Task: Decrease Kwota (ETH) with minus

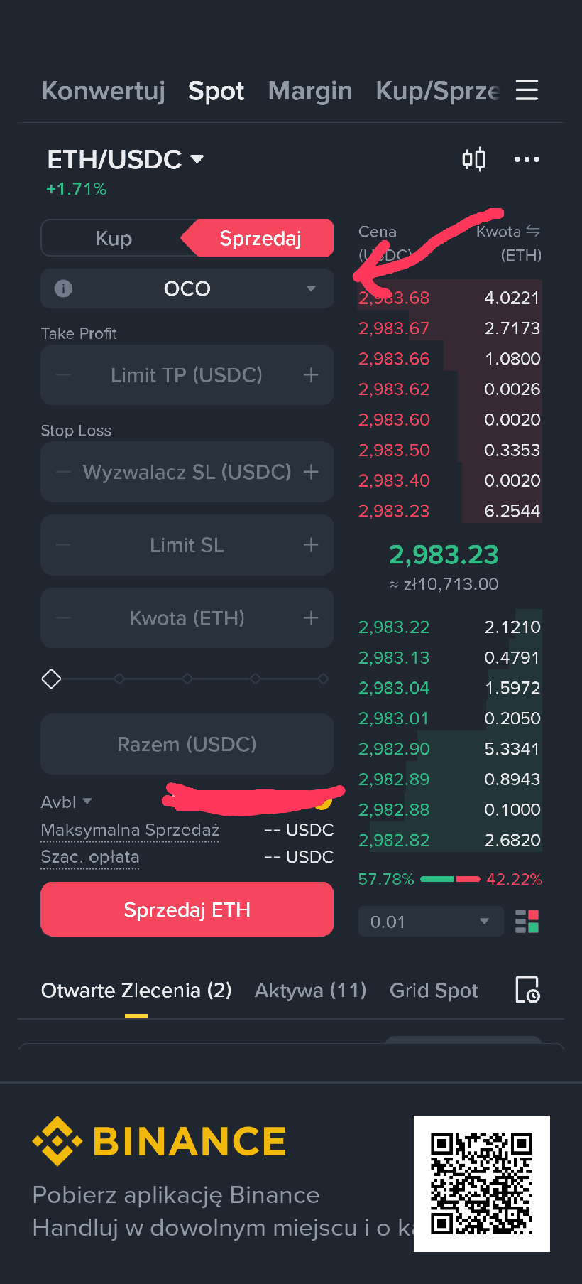Action: click(x=63, y=618)
